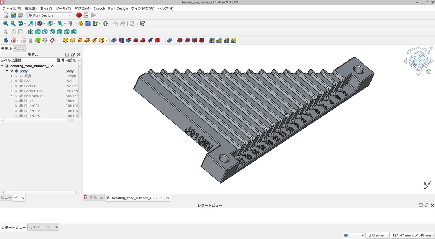Click the Mirrored feature icon
This screenshot has width=435, height=239.
coord(212,40)
